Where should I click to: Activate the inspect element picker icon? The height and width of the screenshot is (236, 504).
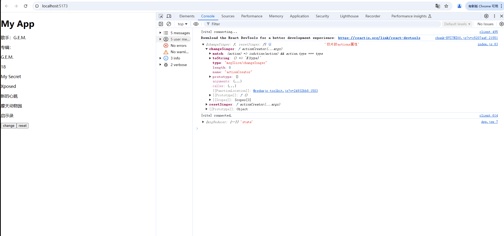tap(161, 16)
